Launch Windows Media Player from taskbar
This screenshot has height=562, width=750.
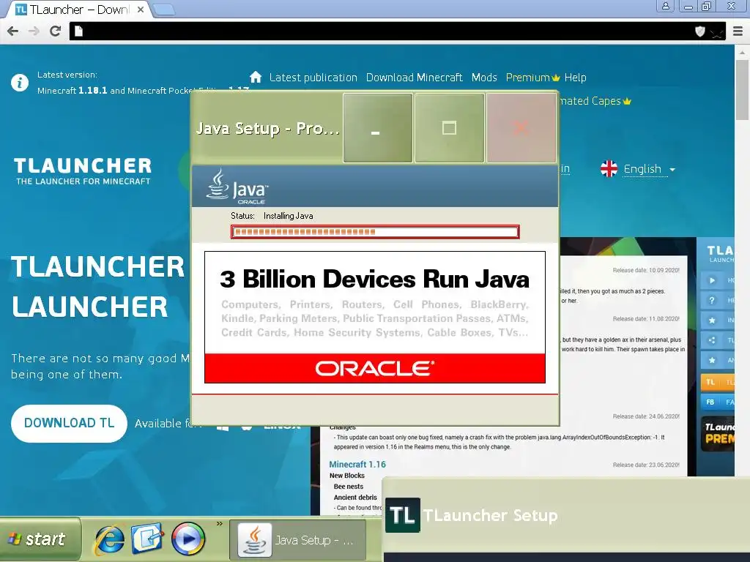pyautogui.click(x=188, y=539)
